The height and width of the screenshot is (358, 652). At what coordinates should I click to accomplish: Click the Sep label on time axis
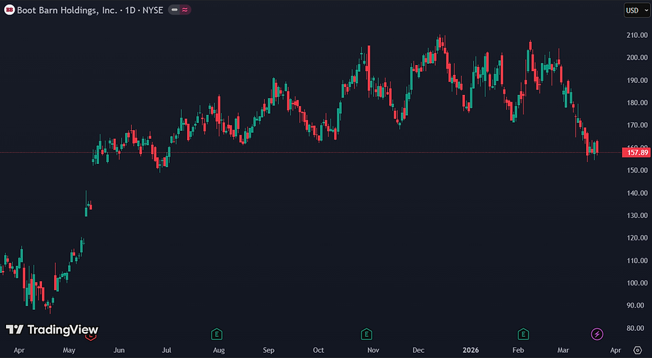269,350
